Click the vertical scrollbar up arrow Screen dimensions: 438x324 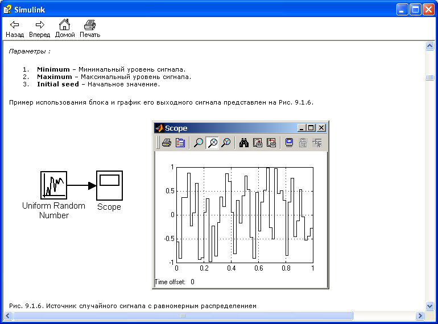(429, 45)
